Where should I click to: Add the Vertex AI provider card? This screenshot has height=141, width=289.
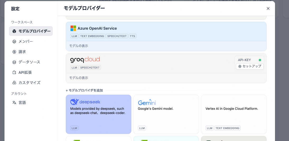coord(234,114)
